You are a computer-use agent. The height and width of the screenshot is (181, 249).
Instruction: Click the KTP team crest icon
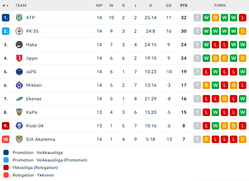(x=19, y=18)
